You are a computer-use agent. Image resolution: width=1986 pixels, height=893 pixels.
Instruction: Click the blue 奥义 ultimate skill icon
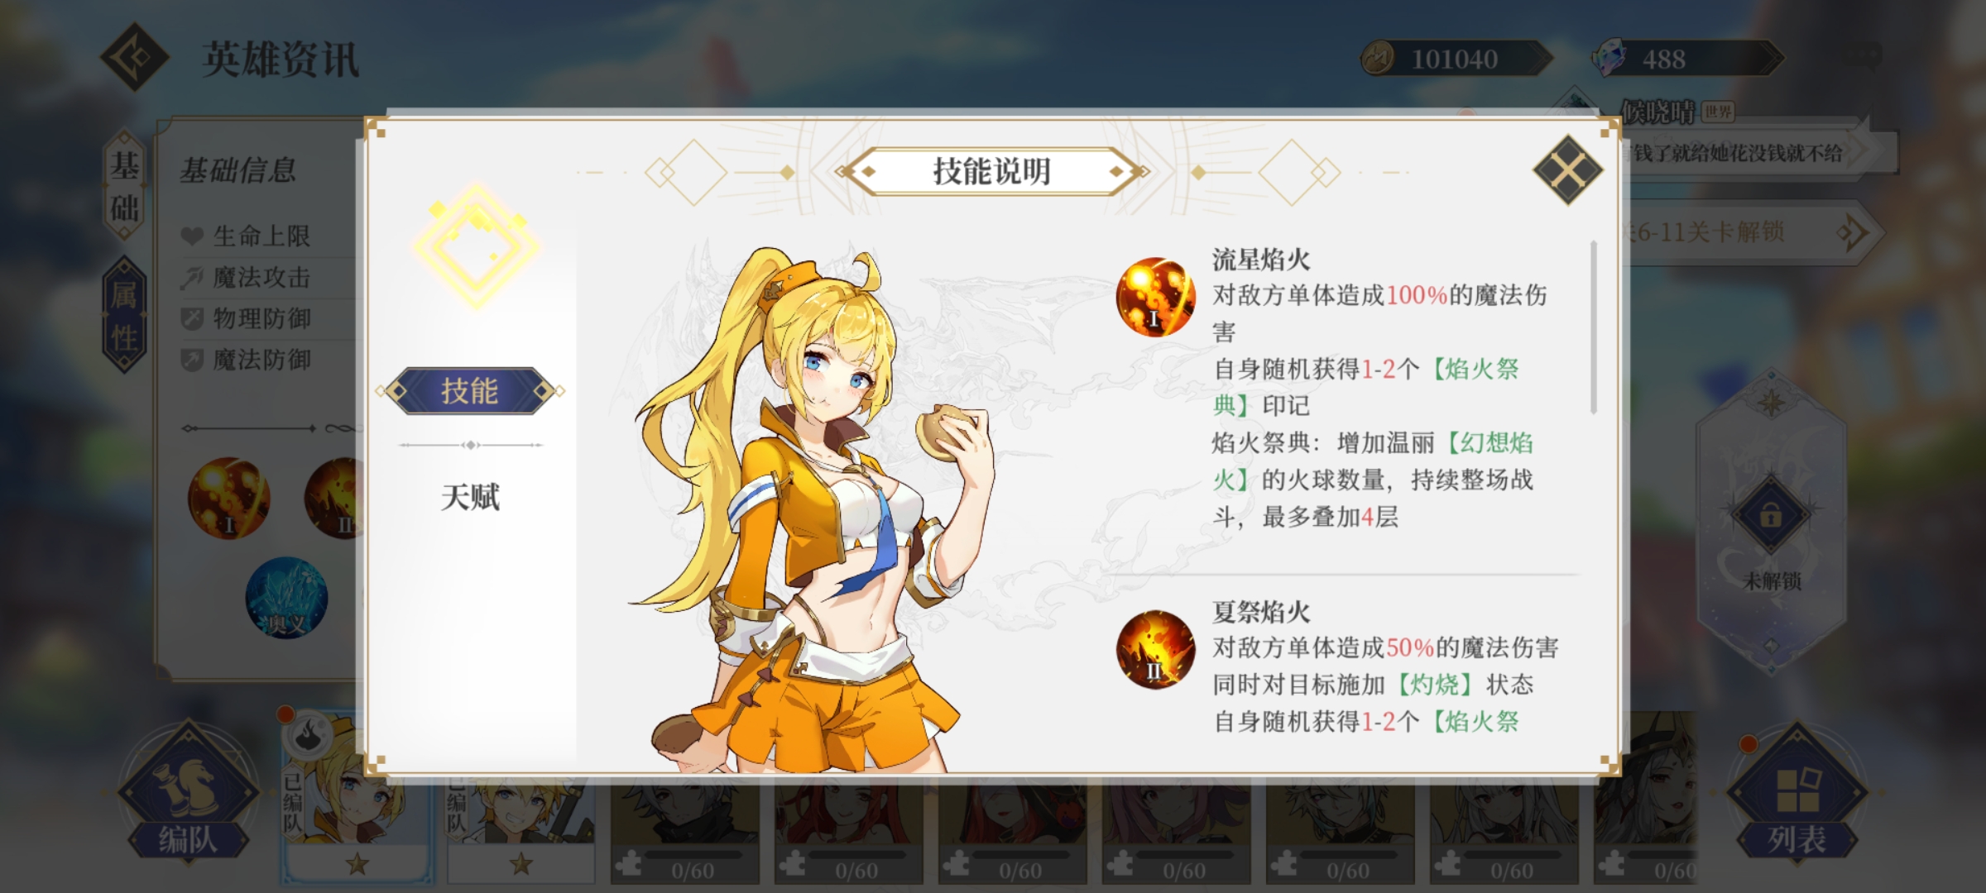click(x=286, y=598)
